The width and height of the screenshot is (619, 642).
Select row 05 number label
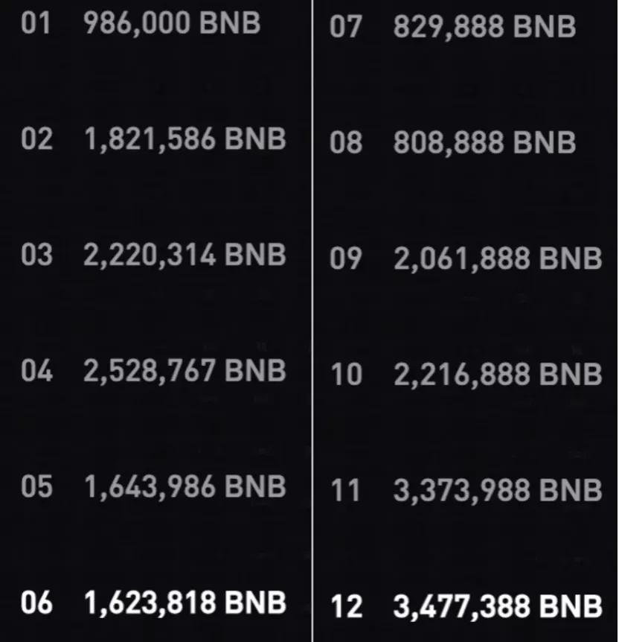click(36, 486)
